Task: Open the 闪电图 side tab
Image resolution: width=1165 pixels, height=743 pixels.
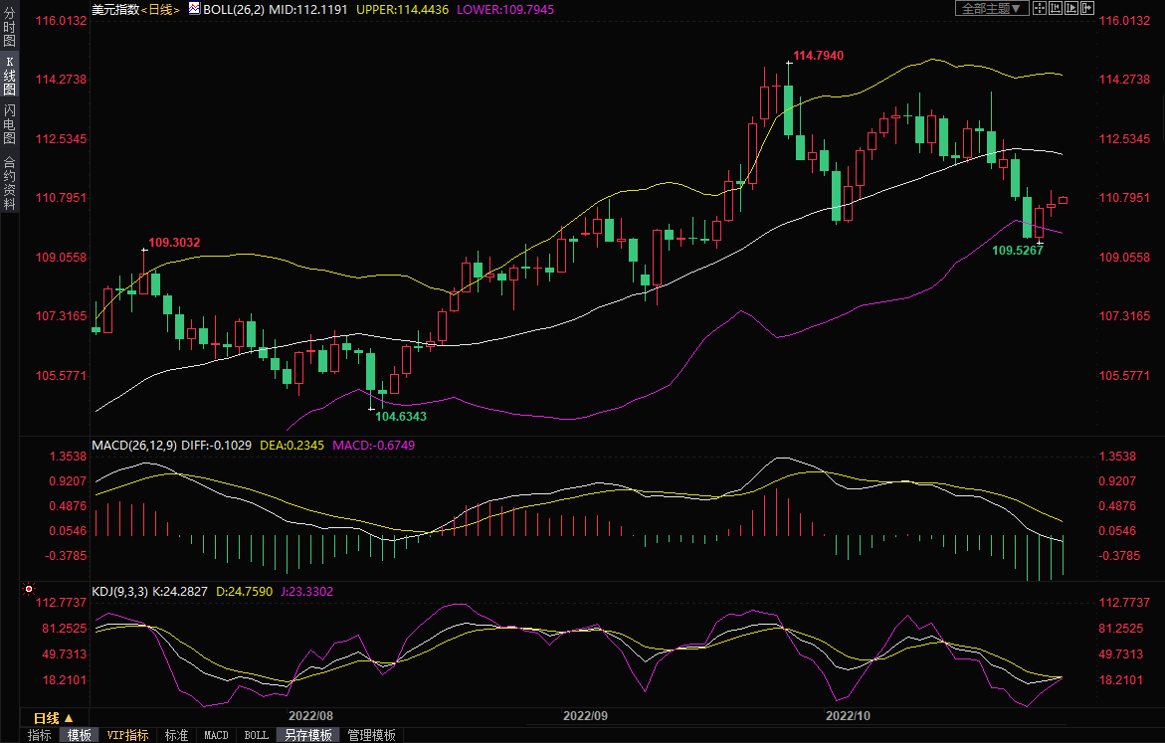Action: (x=9, y=124)
